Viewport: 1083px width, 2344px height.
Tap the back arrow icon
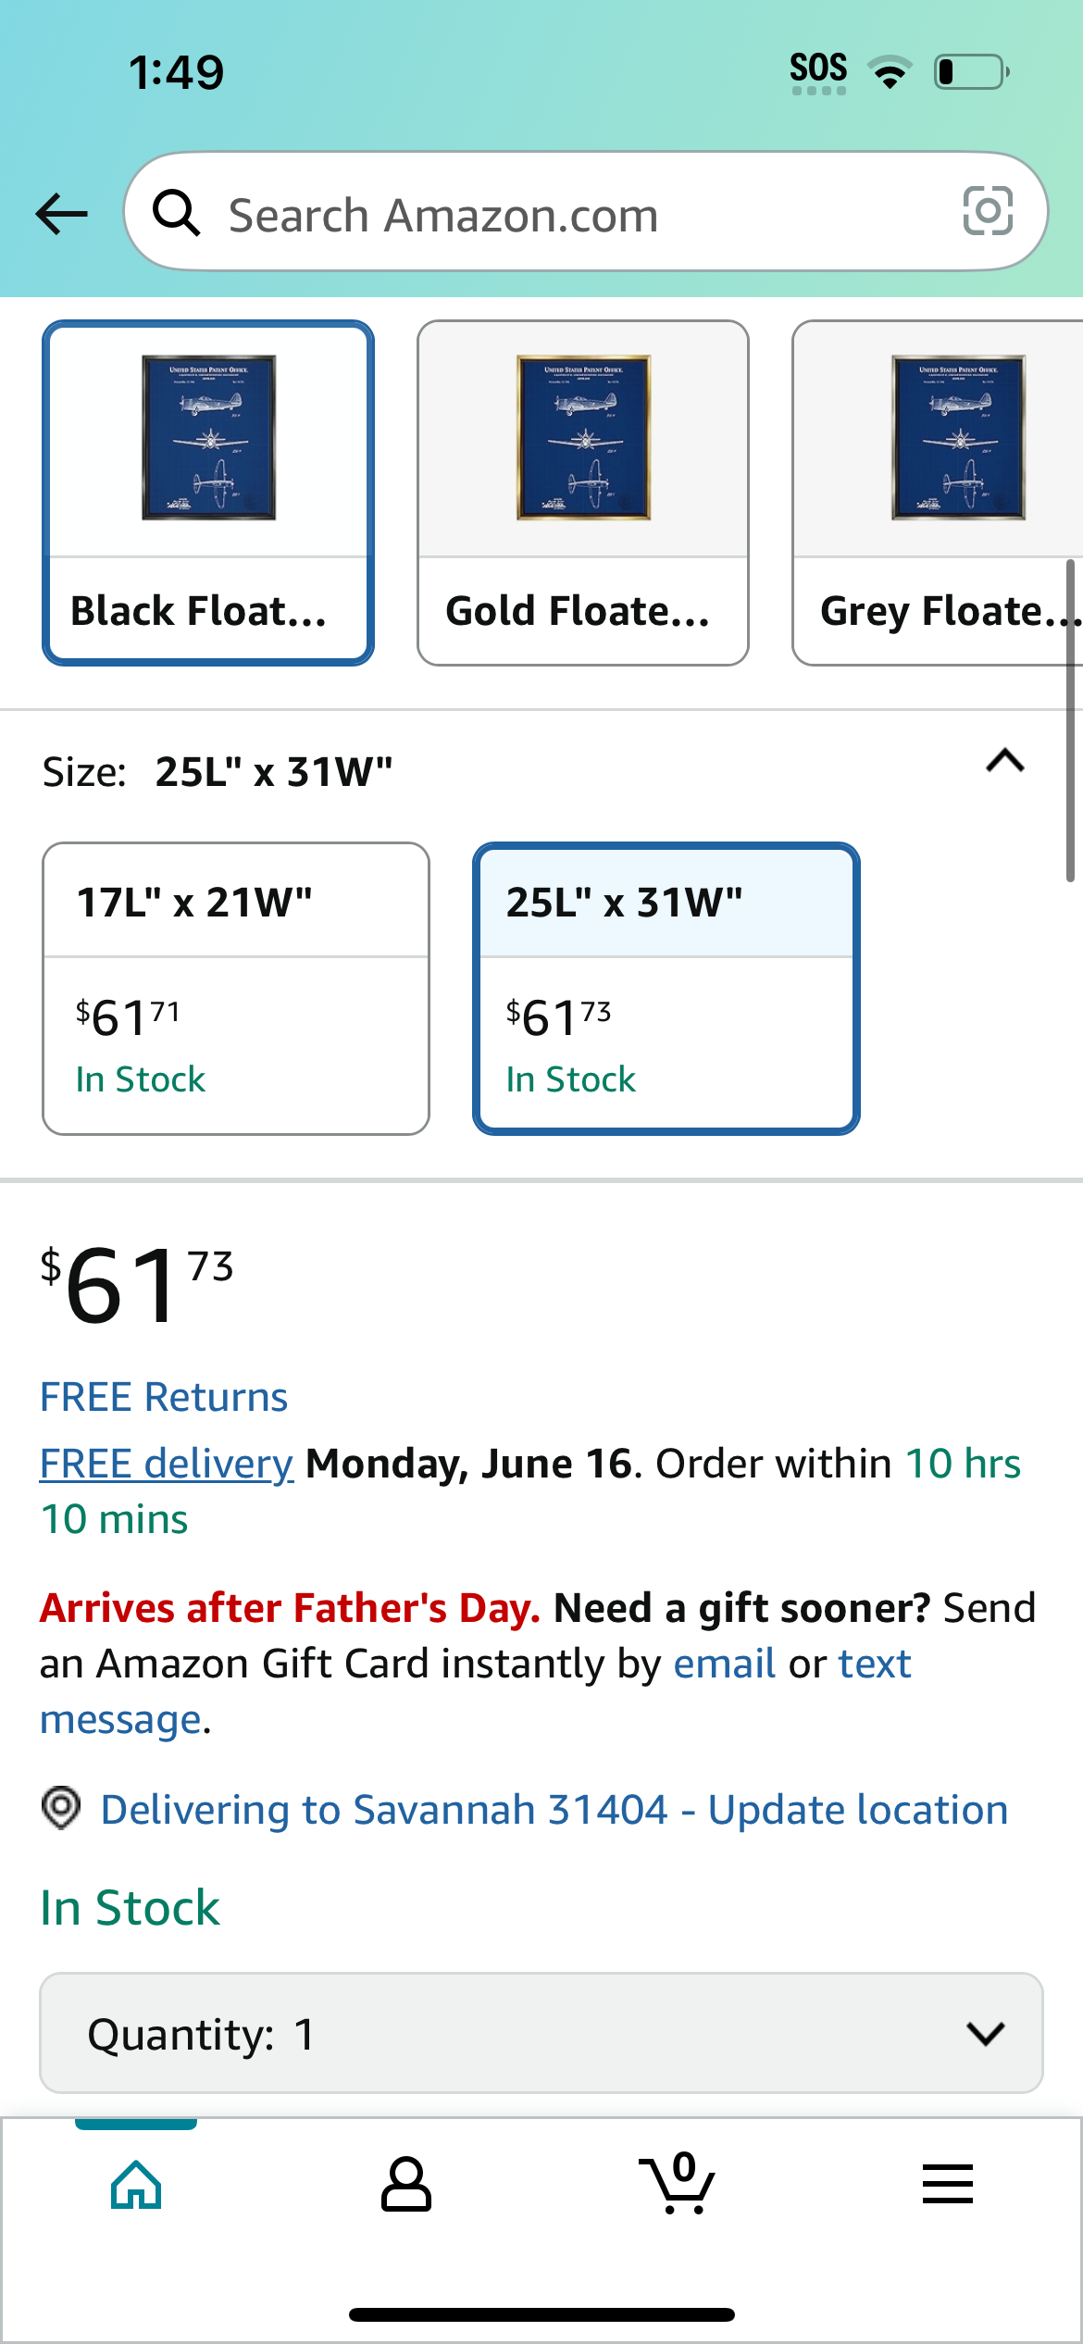point(61,214)
